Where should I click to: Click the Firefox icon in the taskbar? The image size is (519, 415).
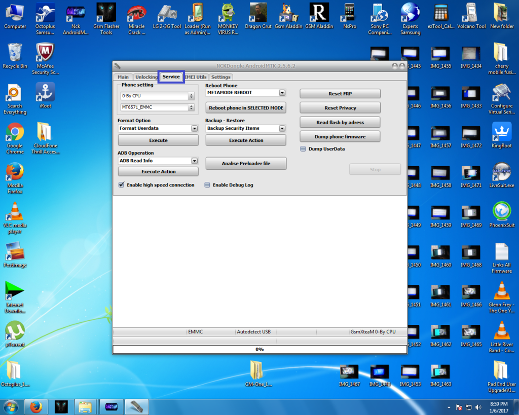pyautogui.click(x=35, y=407)
